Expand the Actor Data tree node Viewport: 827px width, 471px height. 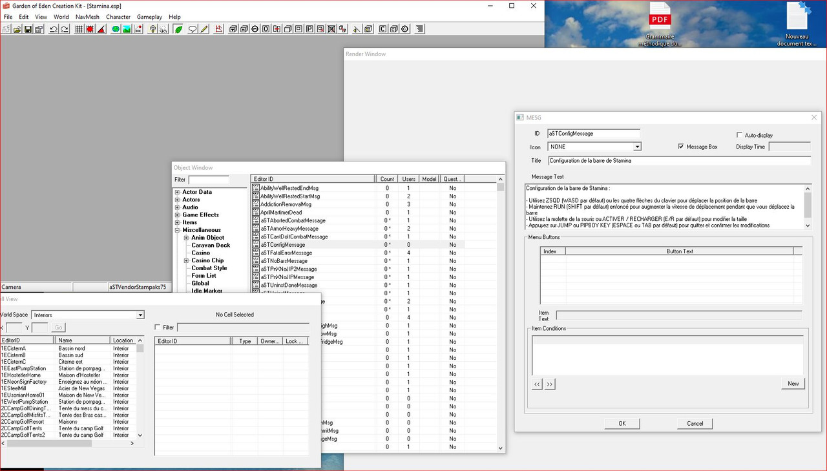(x=177, y=192)
